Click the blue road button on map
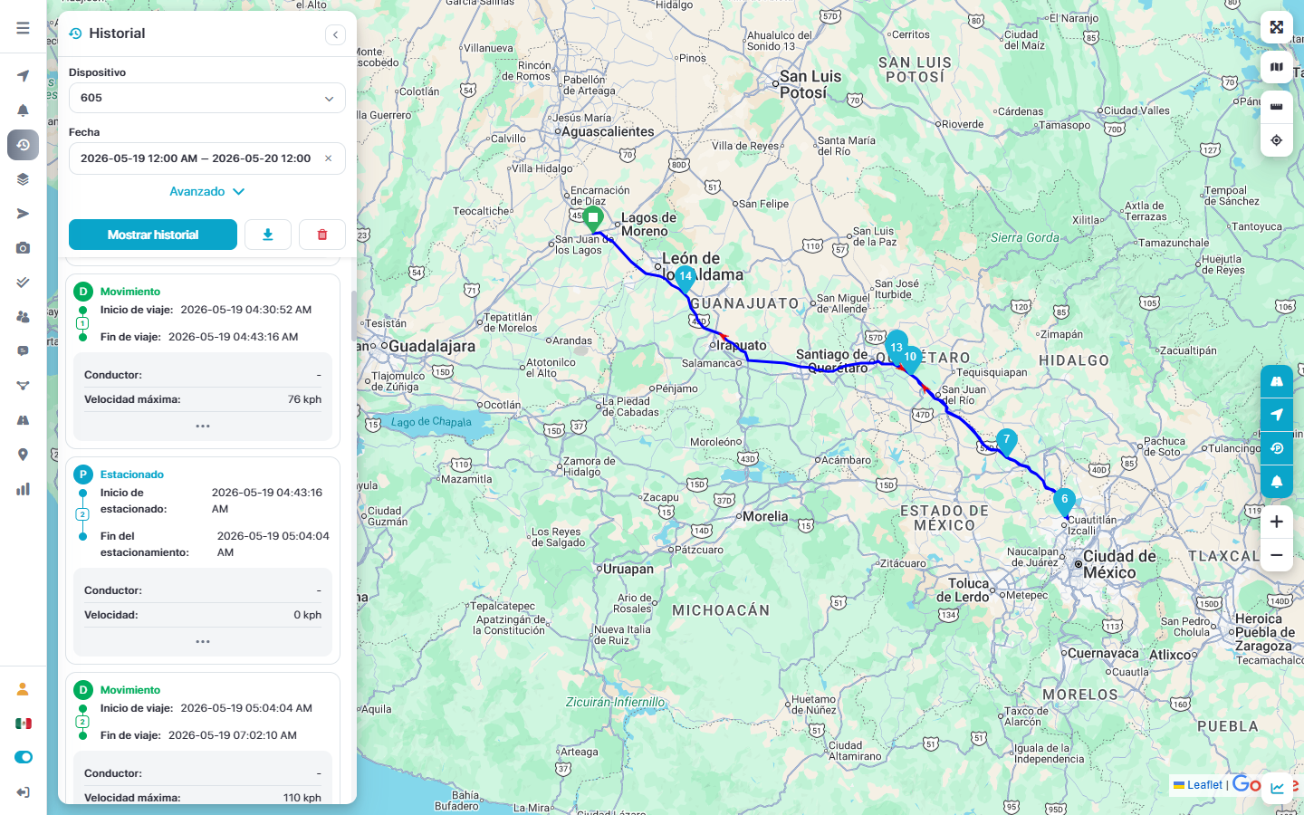 1277,381
